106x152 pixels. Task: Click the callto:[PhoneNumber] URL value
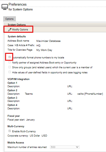[x=90, y=94]
